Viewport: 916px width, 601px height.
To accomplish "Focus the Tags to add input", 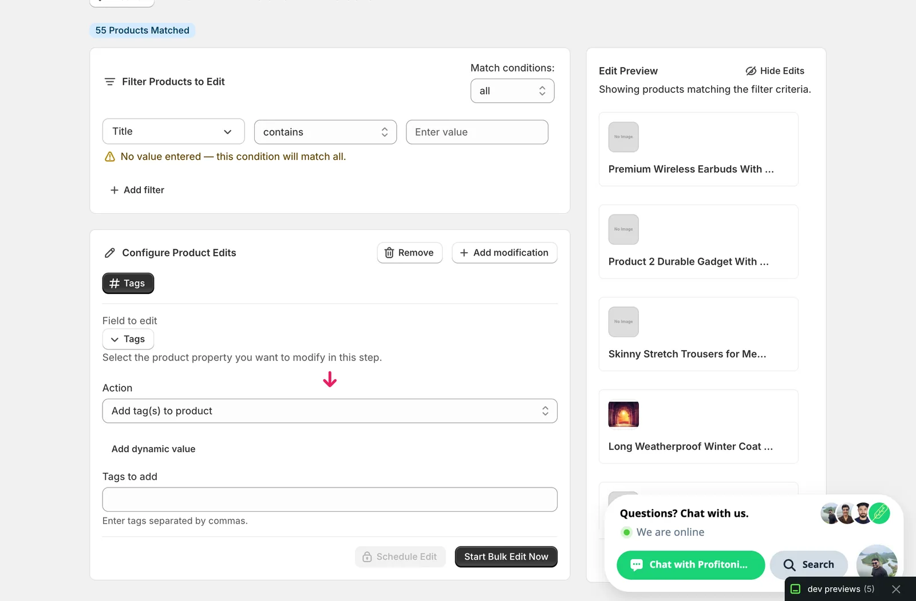I will 330,500.
